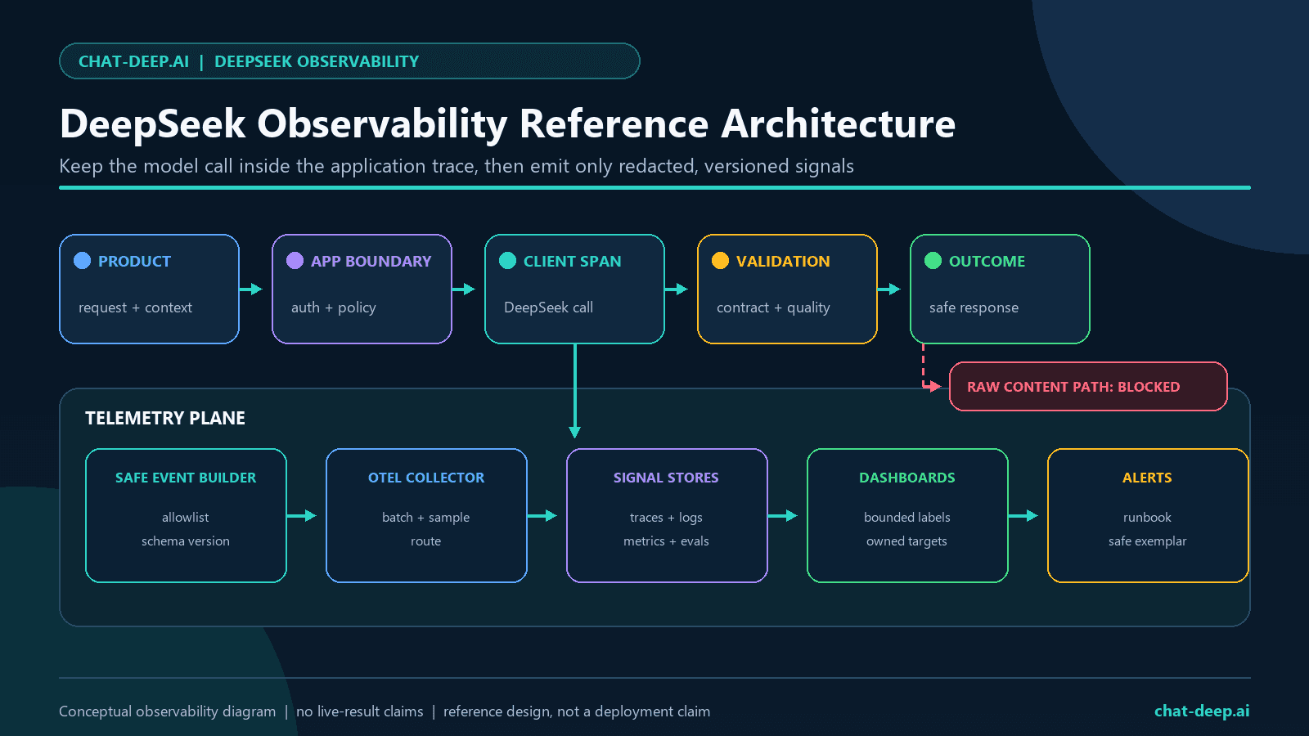Click 'Conceptual observability diagram' footer text
The width and height of the screenshot is (1309, 736).
pyautogui.click(x=167, y=711)
